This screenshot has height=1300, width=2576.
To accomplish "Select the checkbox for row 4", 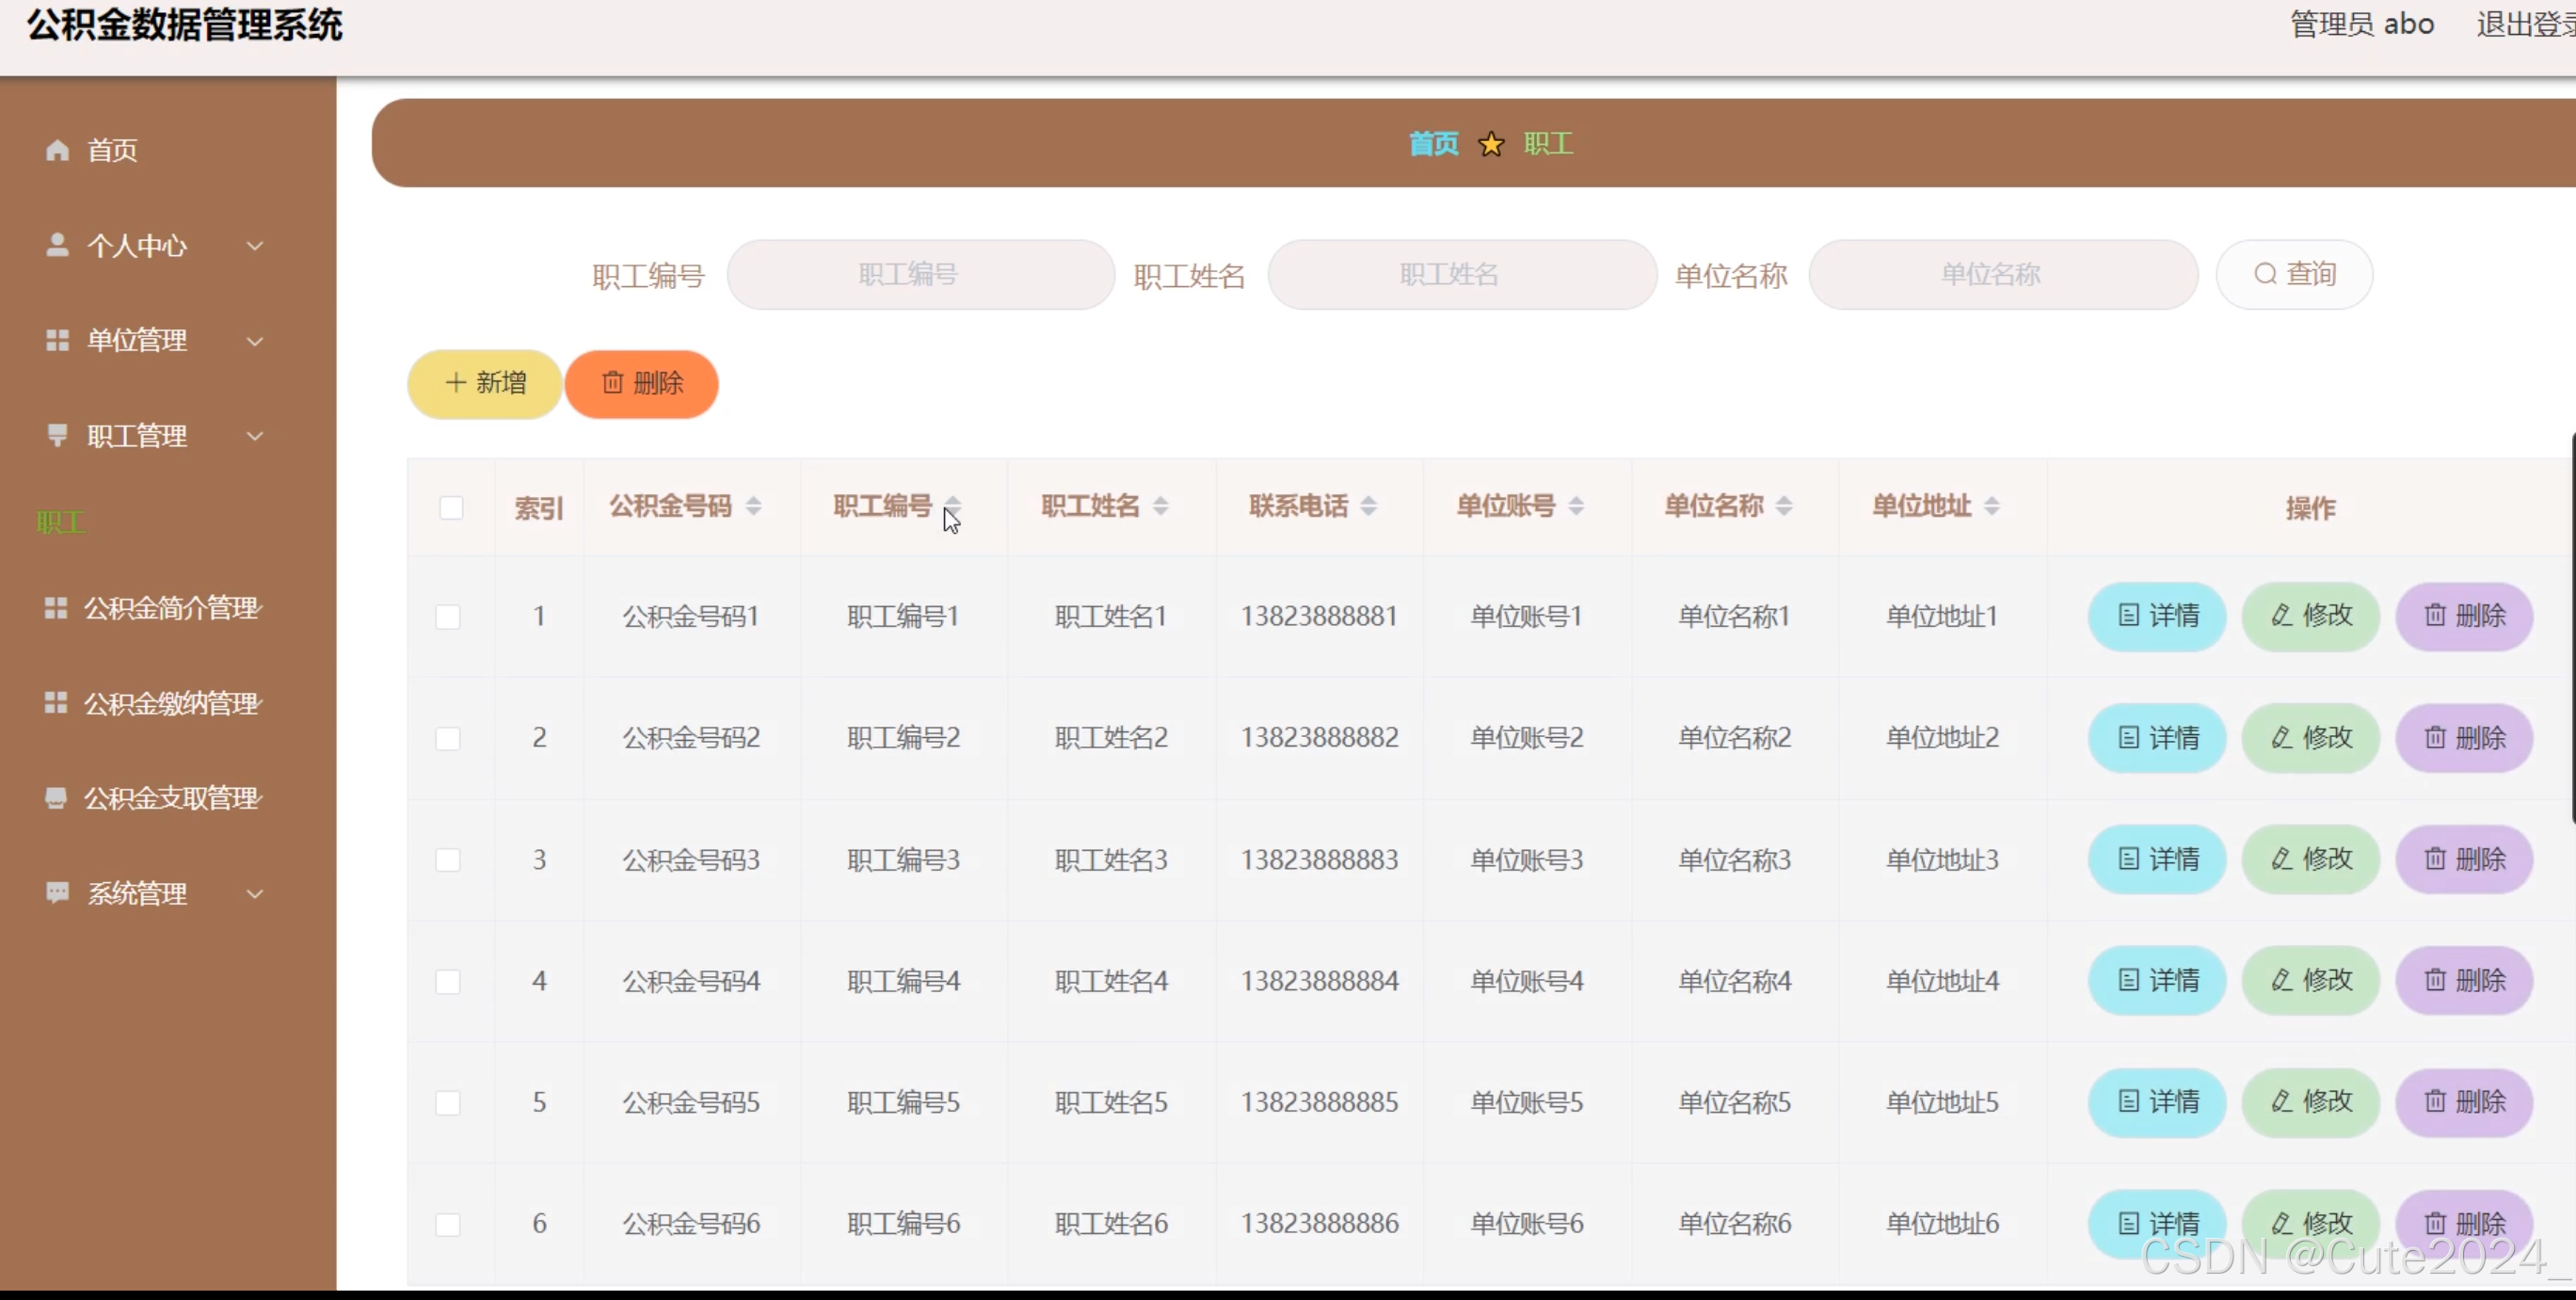I will point(448,982).
